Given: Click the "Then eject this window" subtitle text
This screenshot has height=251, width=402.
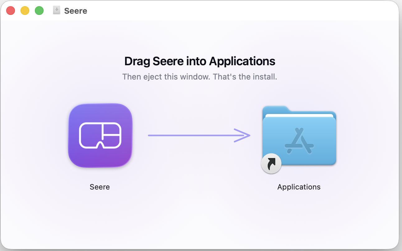Looking at the screenshot, I should click(x=200, y=77).
